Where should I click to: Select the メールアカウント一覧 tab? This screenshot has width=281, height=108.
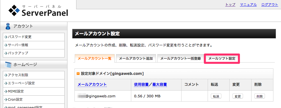click(95, 58)
